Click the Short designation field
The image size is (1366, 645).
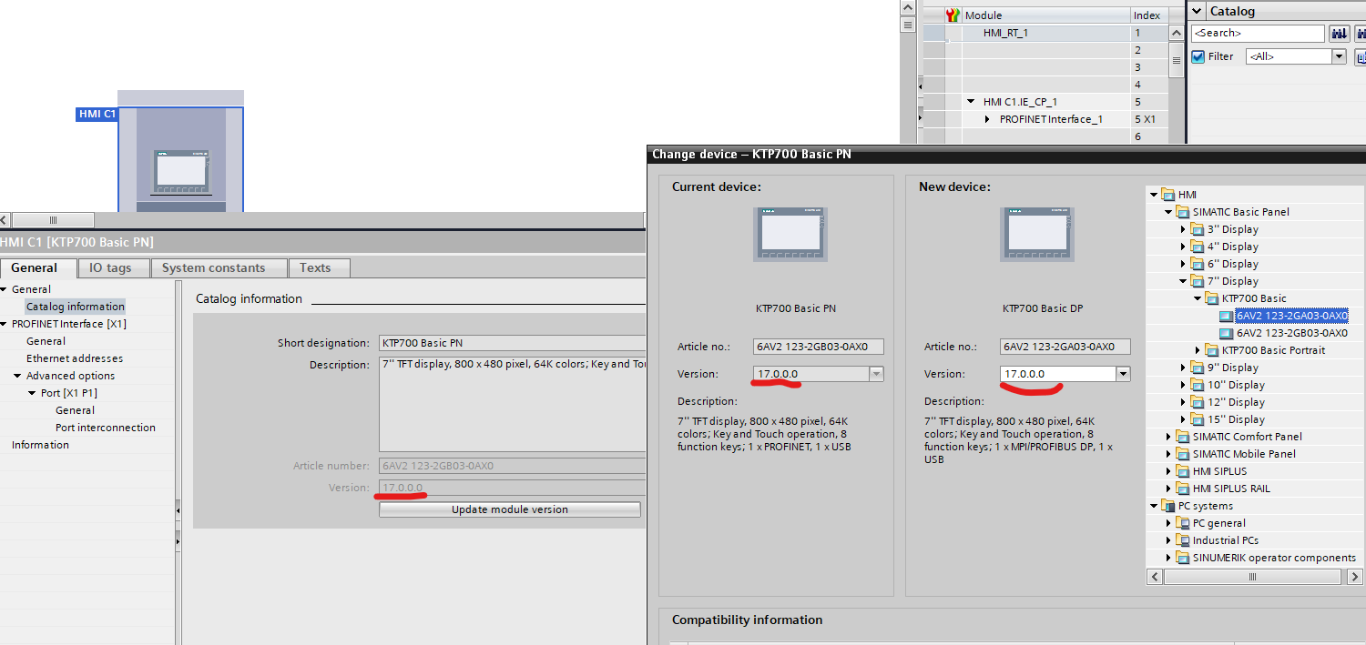click(512, 343)
